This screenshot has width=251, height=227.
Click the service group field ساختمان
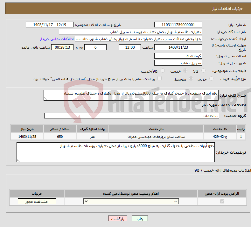coord(132,116)
